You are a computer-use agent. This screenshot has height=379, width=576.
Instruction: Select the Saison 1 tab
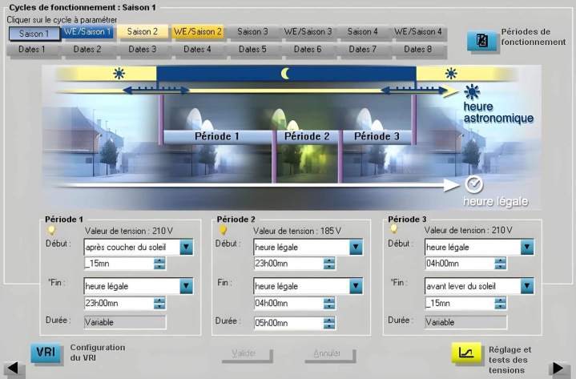pyautogui.click(x=34, y=34)
